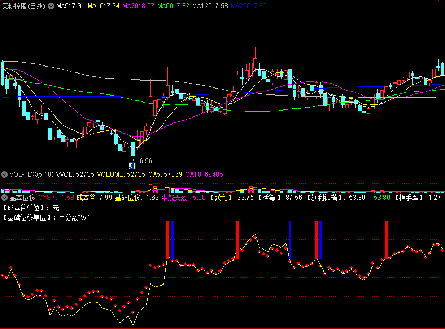Click the 【获利】: 33.75 value
Viewport: 445px width, 329px height.
(231, 198)
